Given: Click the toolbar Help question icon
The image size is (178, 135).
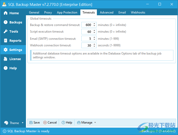Looking at the screenshot, I should click(63, 123).
